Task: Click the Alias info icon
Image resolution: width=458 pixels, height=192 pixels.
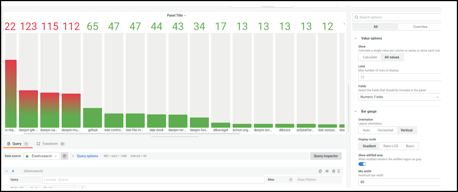Action: point(291,180)
